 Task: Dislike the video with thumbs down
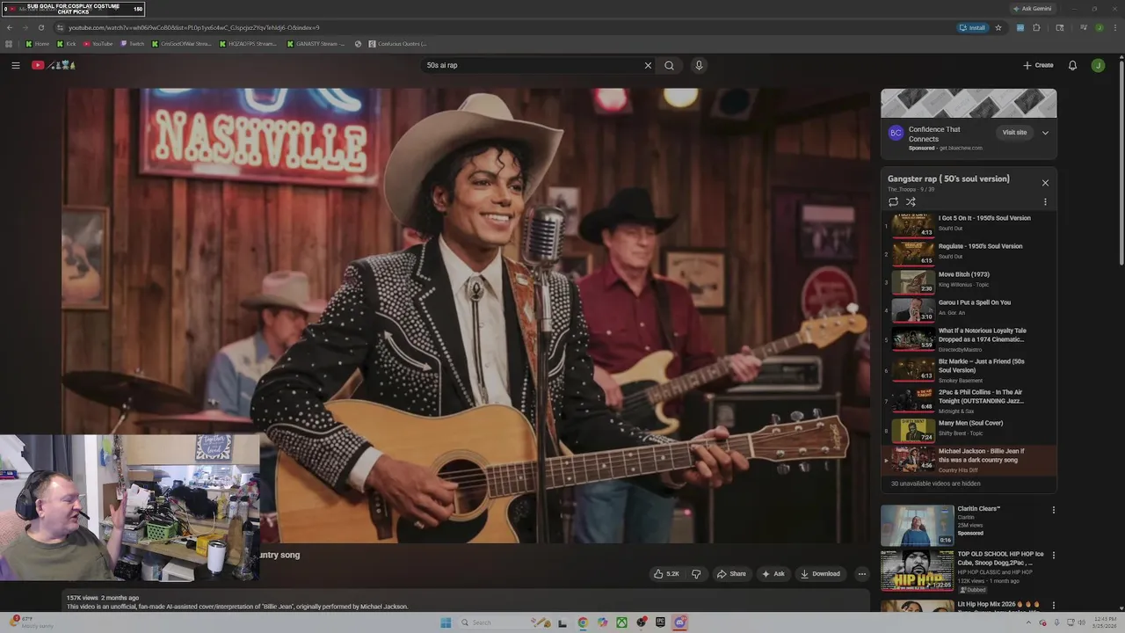click(x=696, y=574)
